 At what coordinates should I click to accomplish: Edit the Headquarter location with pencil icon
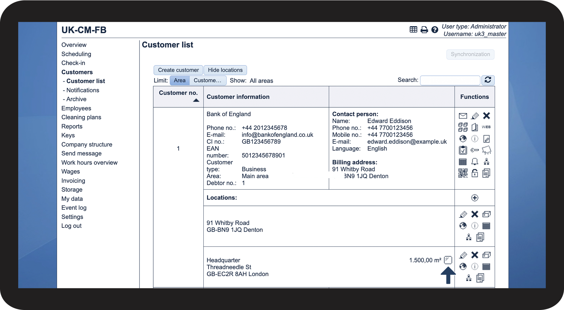(463, 255)
